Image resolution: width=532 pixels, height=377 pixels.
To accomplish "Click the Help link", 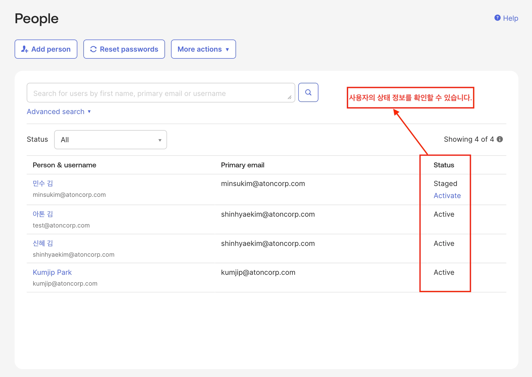I will tap(510, 18).
